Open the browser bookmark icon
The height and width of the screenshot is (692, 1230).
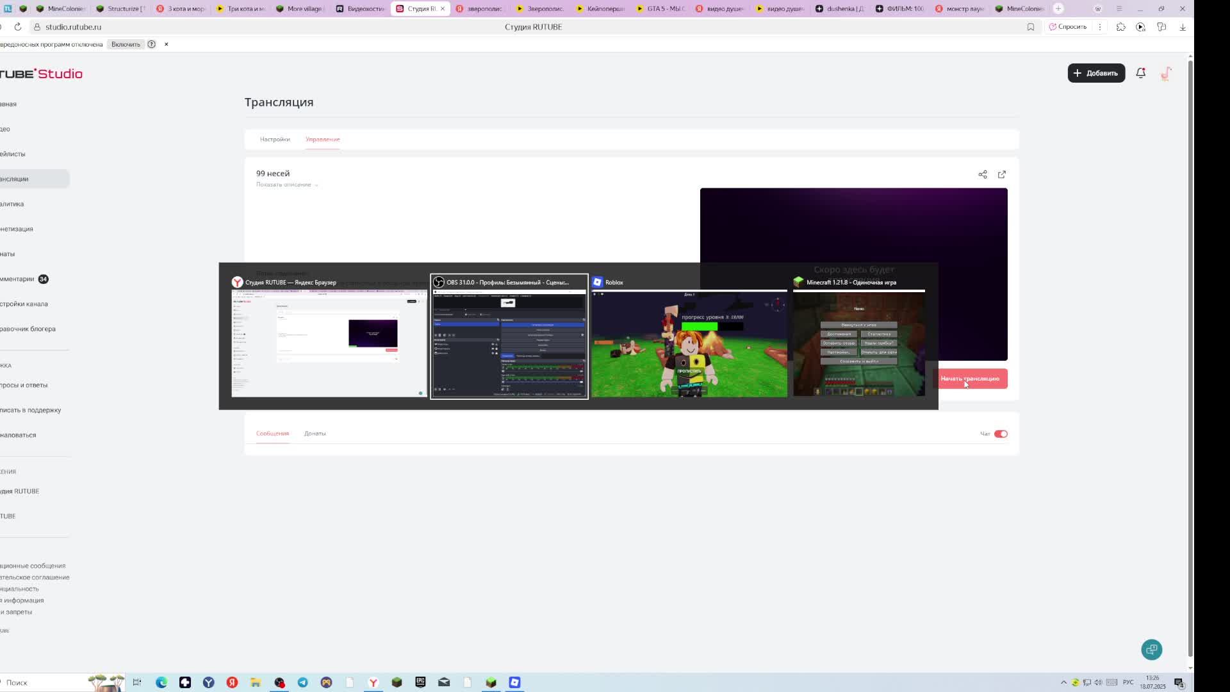coord(1031,27)
